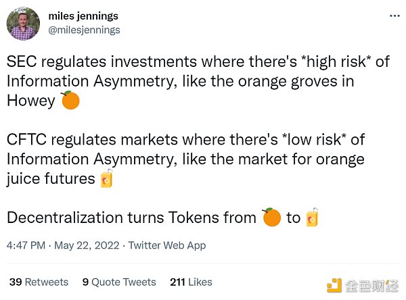The width and height of the screenshot is (406, 300).
Task: Click the 金色财经 watermark text
Action: pyautogui.click(x=371, y=286)
